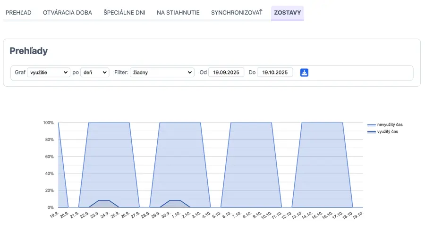Screen dimensions: 425x232
Task: Click the 'využitý čas' legend color swatch
Action: point(371,132)
